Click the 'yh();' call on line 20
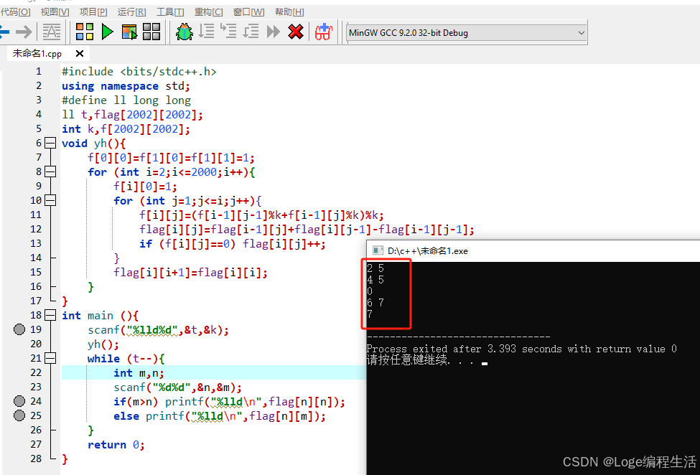This screenshot has width=700, height=475. 103,344
